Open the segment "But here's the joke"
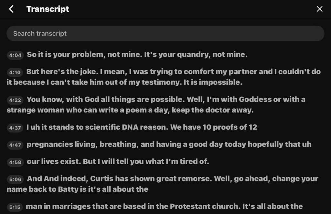331x214 pixels. (x=173, y=72)
